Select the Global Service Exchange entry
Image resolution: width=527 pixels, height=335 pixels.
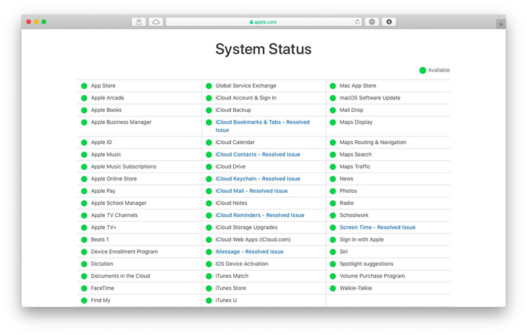pyautogui.click(x=246, y=86)
